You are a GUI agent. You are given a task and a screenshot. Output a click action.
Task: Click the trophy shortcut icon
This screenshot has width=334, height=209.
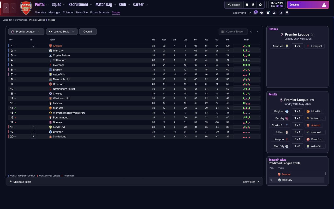tap(287, 13)
